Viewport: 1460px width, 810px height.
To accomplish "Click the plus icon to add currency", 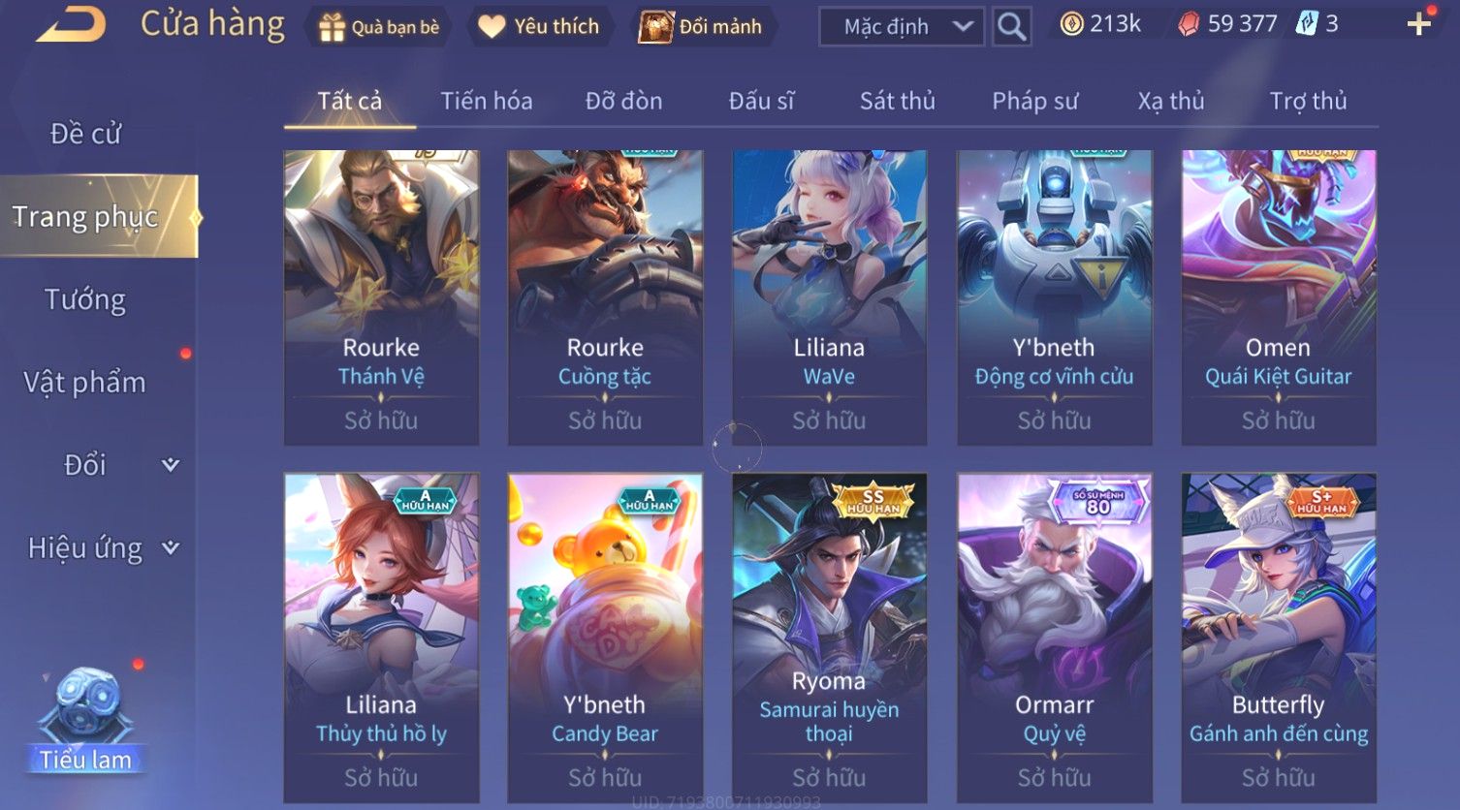I will [x=1418, y=25].
